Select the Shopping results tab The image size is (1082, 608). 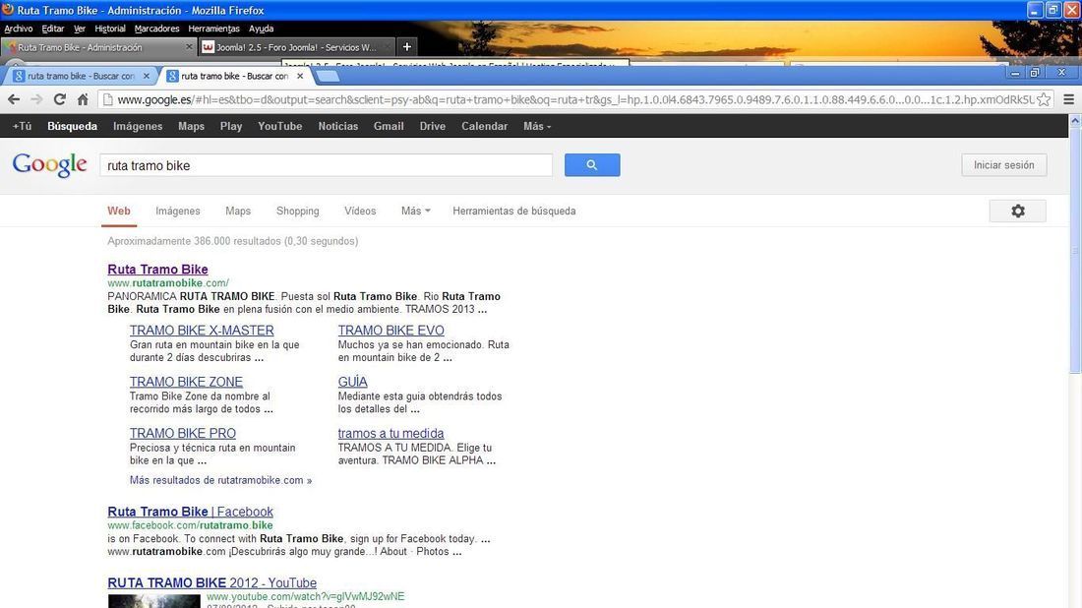click(297, 212)
